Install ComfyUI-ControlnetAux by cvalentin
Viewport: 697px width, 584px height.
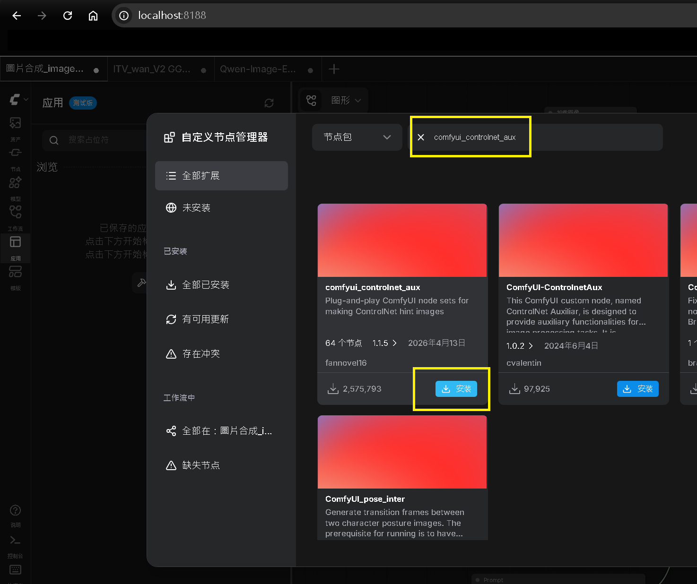637,389
